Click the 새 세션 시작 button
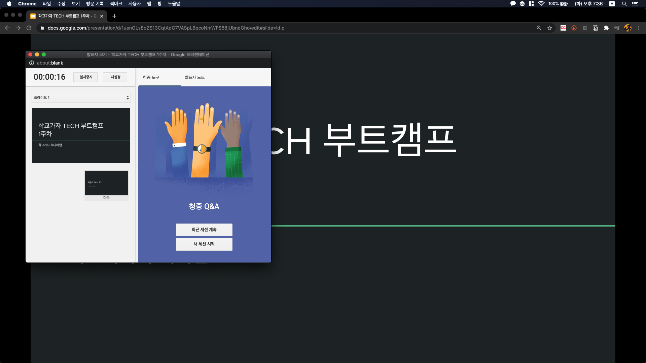The width and height of the screenshot is (646, 363). (x=204, y=244)
